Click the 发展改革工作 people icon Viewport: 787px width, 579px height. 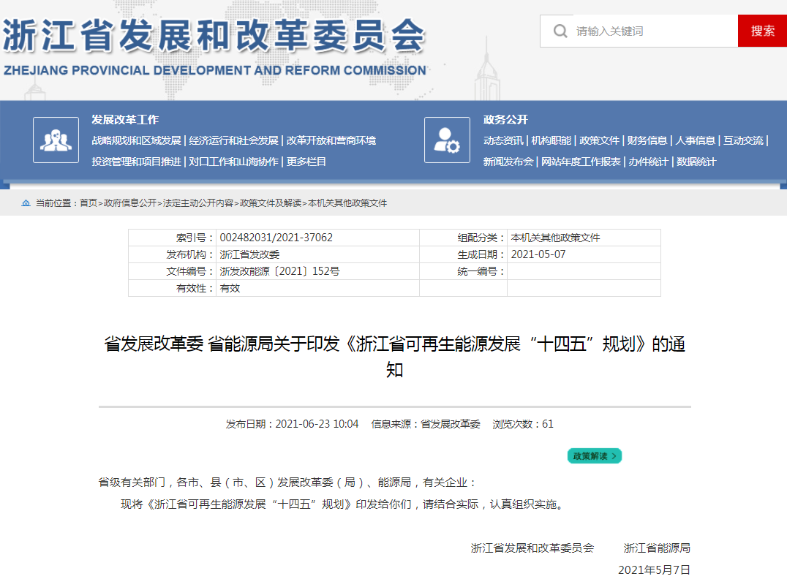click(x=56, y=139)
